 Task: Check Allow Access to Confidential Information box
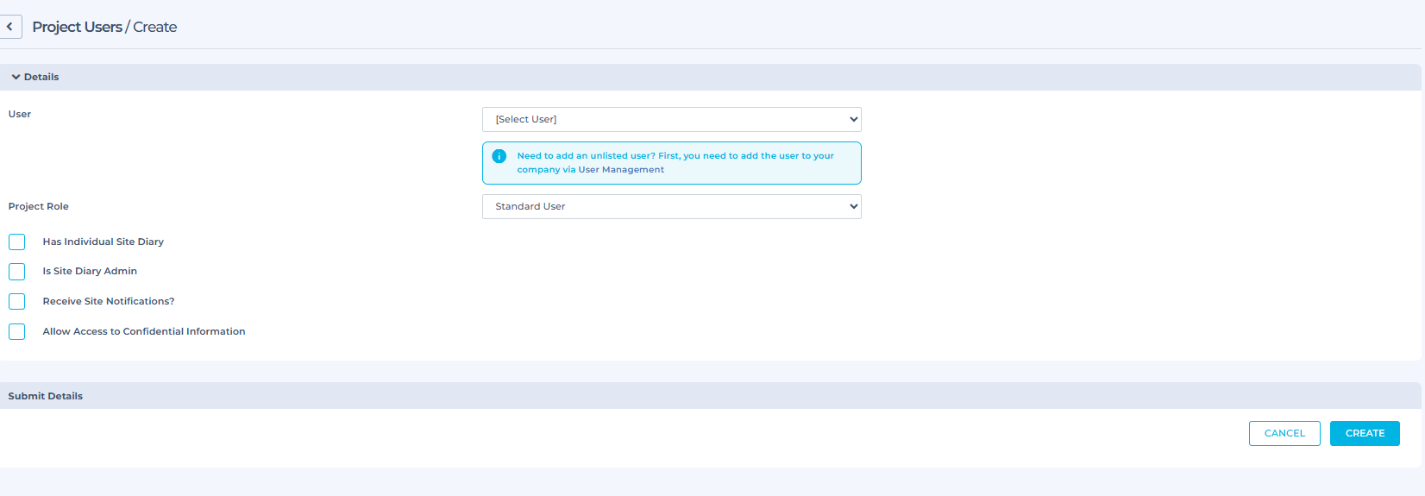click(17, 331)
